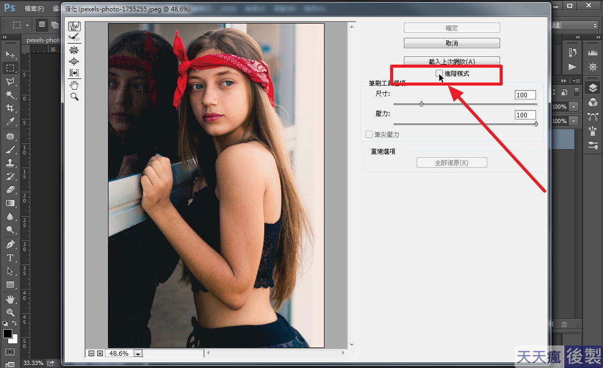Select the History Brush tool
Image resolution: width=603 pixels, height=368 pixels.
coord(10,176)
